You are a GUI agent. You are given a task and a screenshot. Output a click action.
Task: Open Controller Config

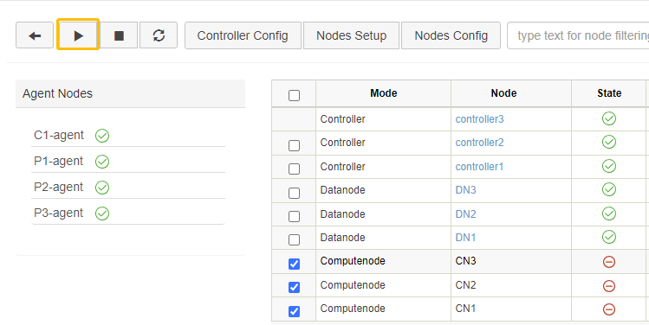pyautogui.click(x=243, y=35)
